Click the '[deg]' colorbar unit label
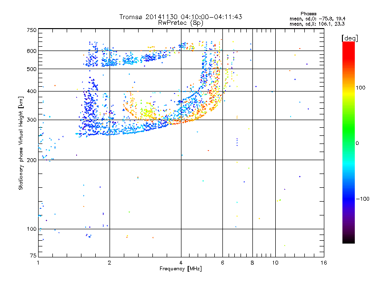This screenshot has width=381, height=286. coord(350,38)
